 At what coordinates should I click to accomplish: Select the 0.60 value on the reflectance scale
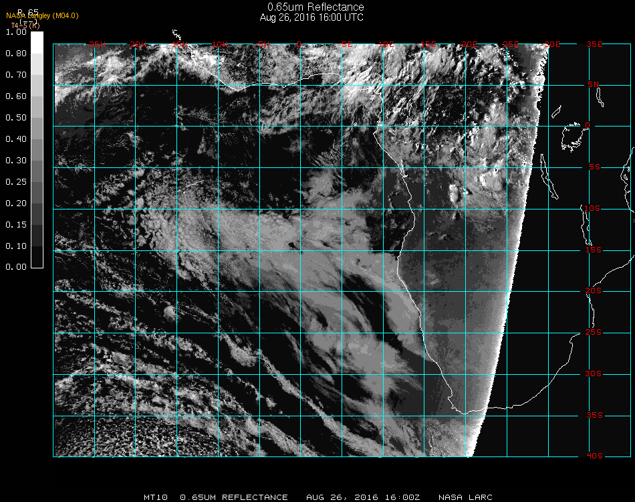[16, 96]
